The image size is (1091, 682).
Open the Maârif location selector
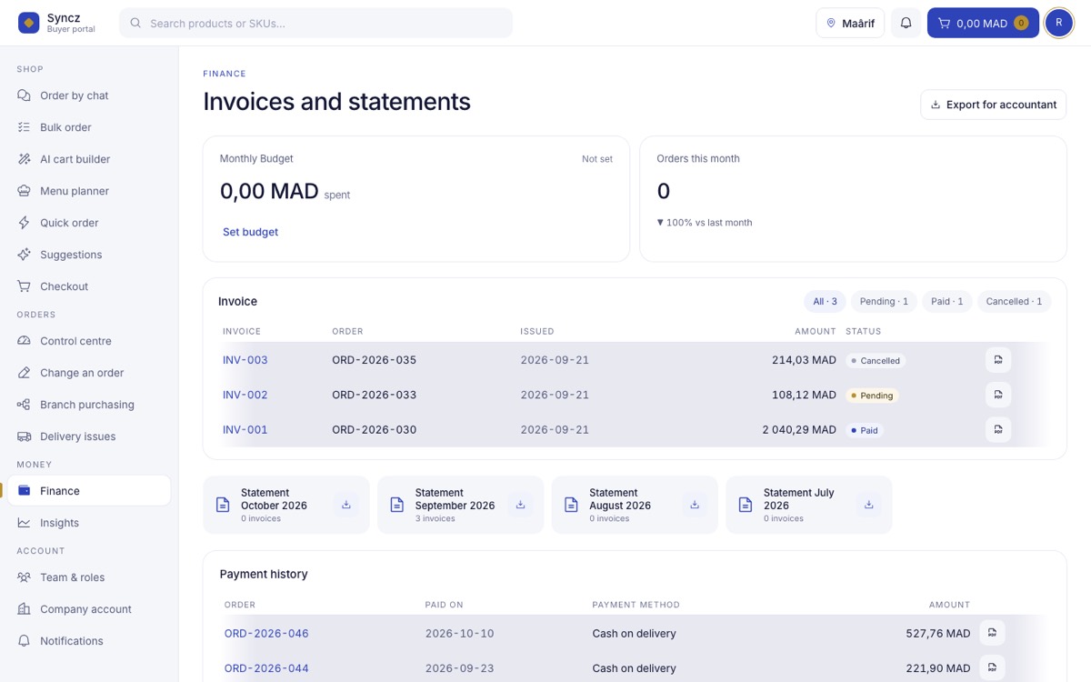(850, 23)
